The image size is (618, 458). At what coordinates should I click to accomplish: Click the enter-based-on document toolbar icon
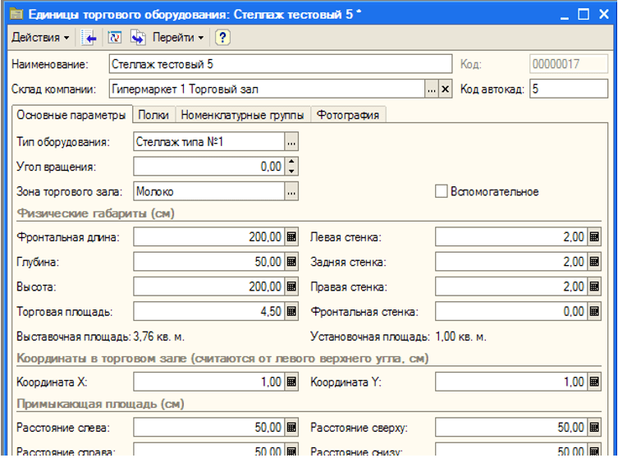click(138, 38)
